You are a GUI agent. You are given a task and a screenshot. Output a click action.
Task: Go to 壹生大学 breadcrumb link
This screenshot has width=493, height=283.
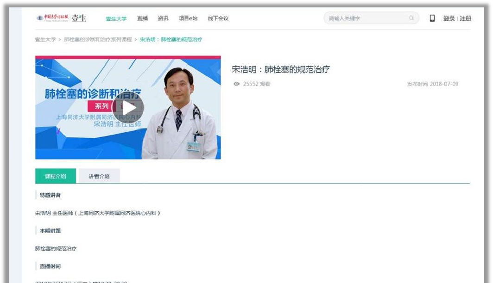(45, 39)
